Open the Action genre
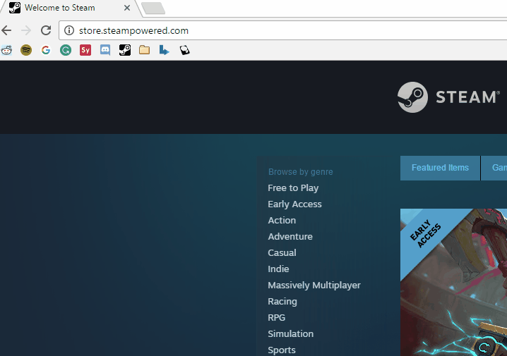The height and width of the screenshot is (356, 507). 282,221
